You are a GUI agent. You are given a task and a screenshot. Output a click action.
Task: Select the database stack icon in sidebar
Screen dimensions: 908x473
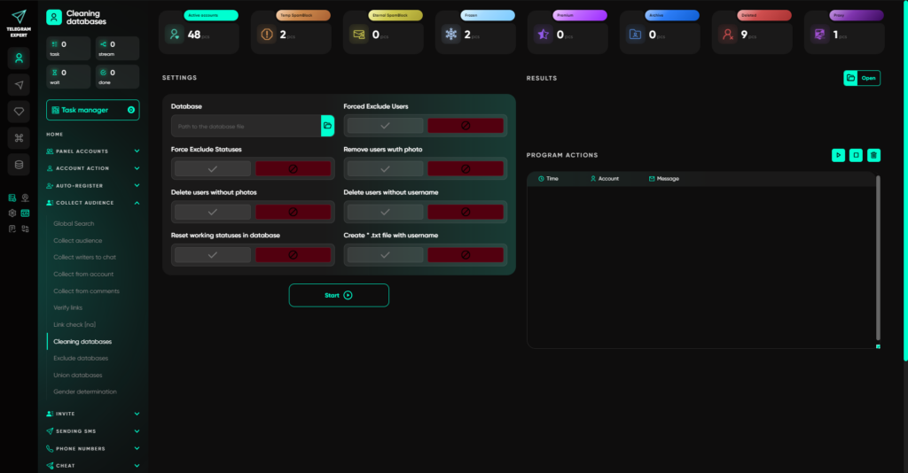point(19,164)
